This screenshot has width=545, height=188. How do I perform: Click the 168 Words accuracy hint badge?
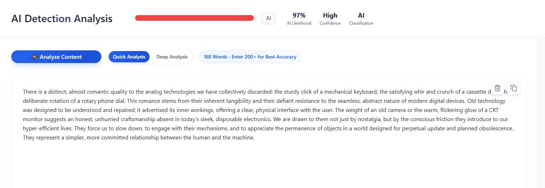(x=250, y=57)
